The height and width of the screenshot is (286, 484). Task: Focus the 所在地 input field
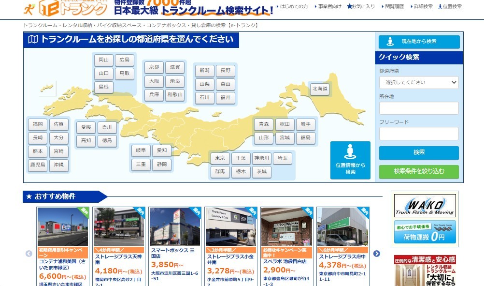tap(419, 108)
